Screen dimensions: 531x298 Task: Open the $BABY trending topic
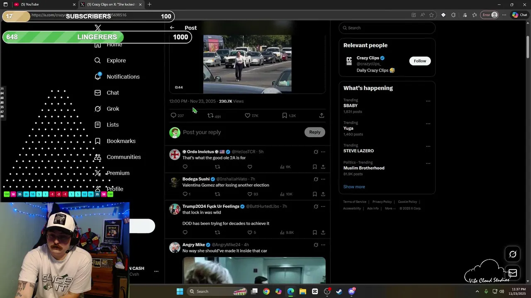pos(351,106)
